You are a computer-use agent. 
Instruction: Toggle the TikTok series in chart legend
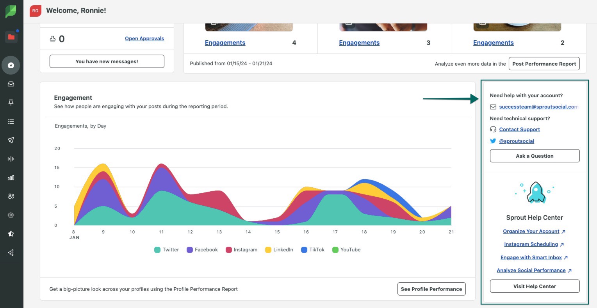[313, 250]
